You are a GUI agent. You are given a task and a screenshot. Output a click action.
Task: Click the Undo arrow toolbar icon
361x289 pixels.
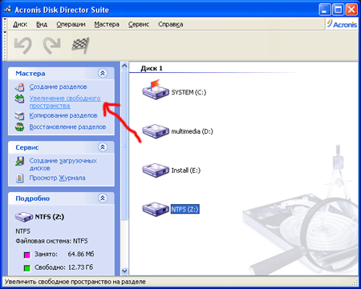[x=23, y=45]
